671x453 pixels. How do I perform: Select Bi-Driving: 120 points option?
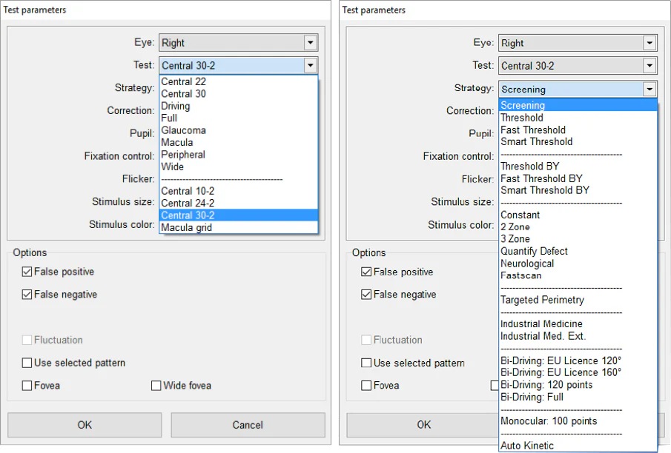578,385
